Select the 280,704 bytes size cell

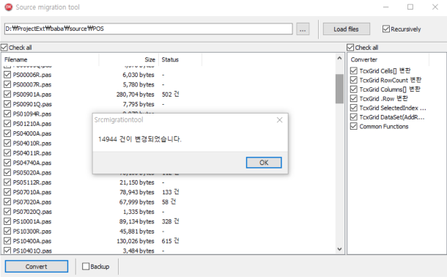[135, 95]
